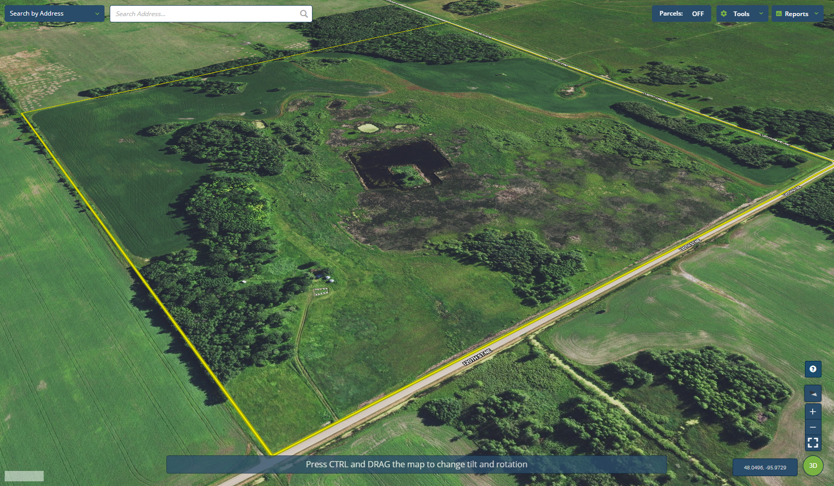Click the gray watermark box at bottom-left
This screenshot has width=834, height=486.
pos(24,476)
